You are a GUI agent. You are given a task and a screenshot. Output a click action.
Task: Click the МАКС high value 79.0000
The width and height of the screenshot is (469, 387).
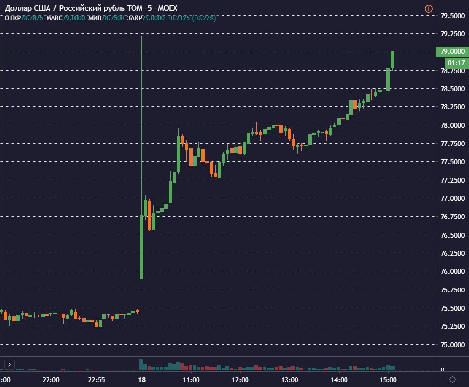click(x=74, y=18)
